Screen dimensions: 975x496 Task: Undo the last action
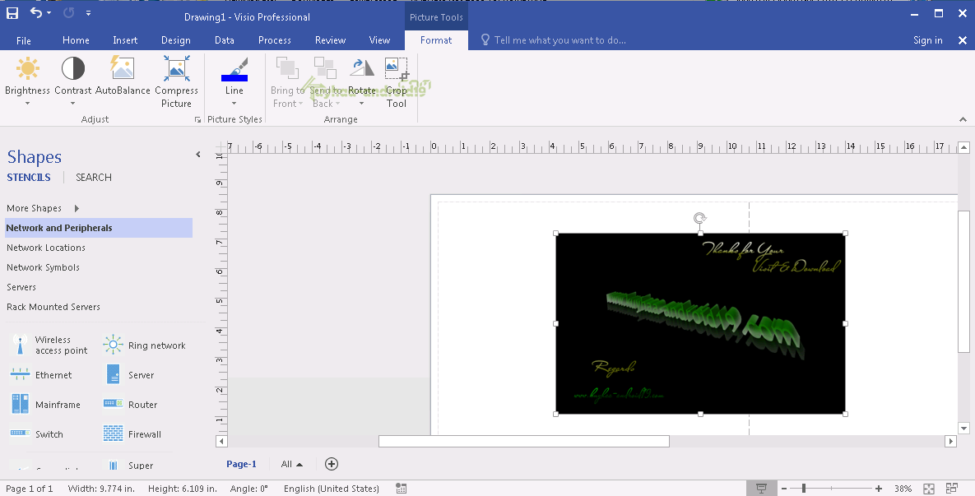(36, 12)
